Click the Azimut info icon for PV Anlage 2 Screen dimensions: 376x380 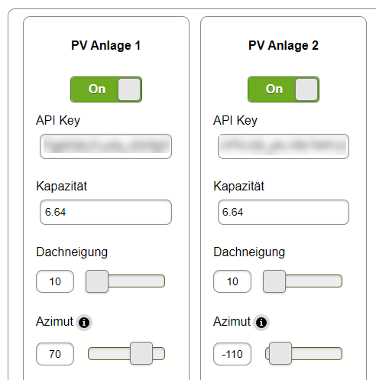click(x=261, y=323)
